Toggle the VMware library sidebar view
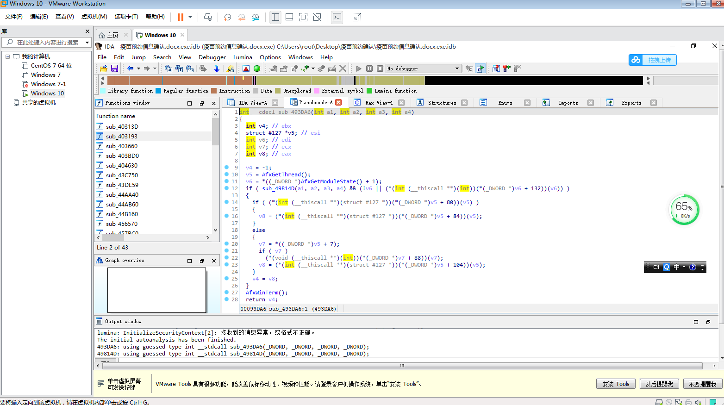This screenshot has height=405, width=724. click(275, 17)
